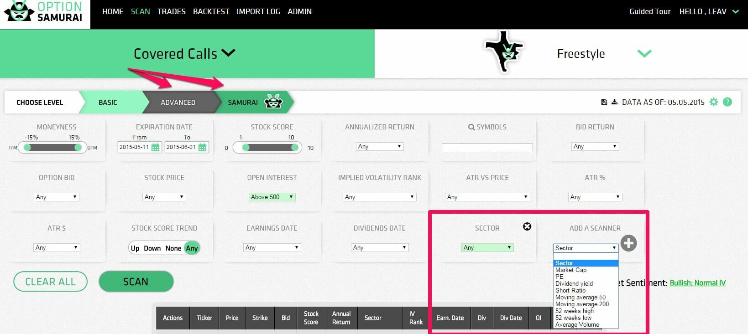Remove the Sector scanner with X icon
Screen dimensions: 748x334
click(x=527, y=226)
